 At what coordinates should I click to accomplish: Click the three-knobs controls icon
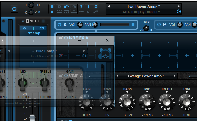point(81,11)
